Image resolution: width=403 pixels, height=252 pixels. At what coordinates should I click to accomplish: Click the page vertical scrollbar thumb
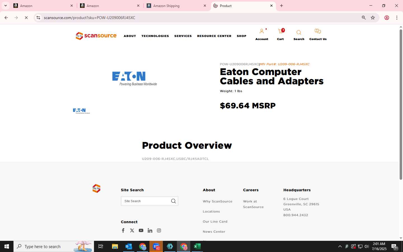click(401, 104)
